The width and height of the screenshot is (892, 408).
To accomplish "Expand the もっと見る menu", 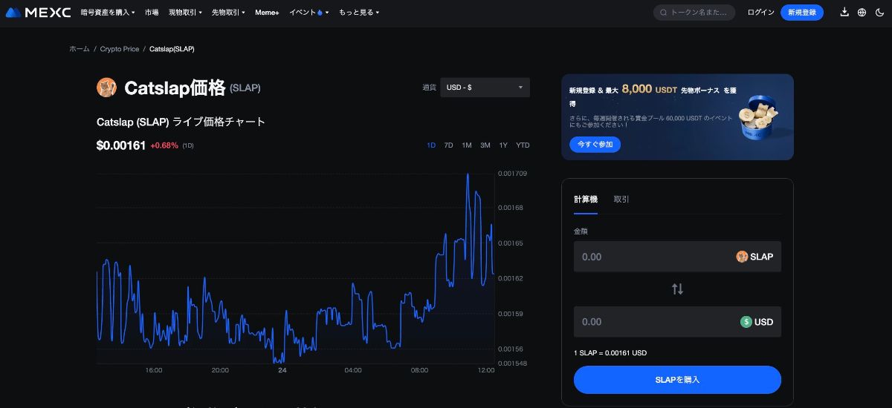I will [x=358, y=13].
